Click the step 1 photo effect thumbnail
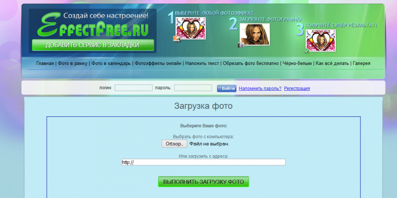The image size is (397, 198). 188,29
